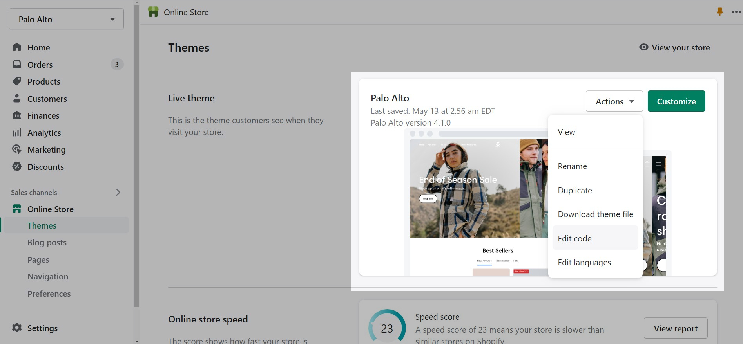Click the sidebar vertical scrollbar
Image resolution: width=743 pixels, height=344 pixels.
click(x=136, y=157)
